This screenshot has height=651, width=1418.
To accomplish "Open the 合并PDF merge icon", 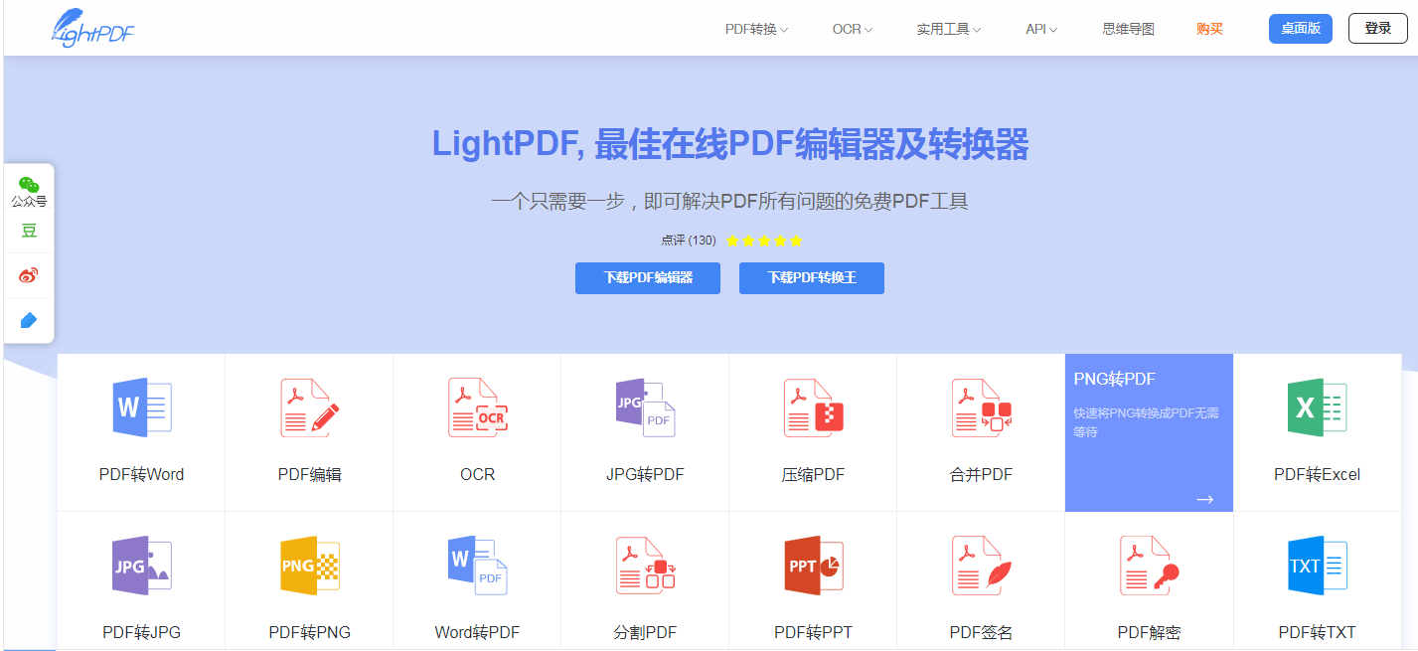I will tap(981, 407).
